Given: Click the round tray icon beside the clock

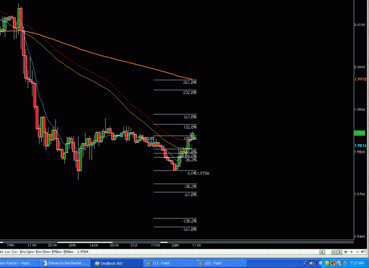Looking at the screenshot, I should coord(345,263).
